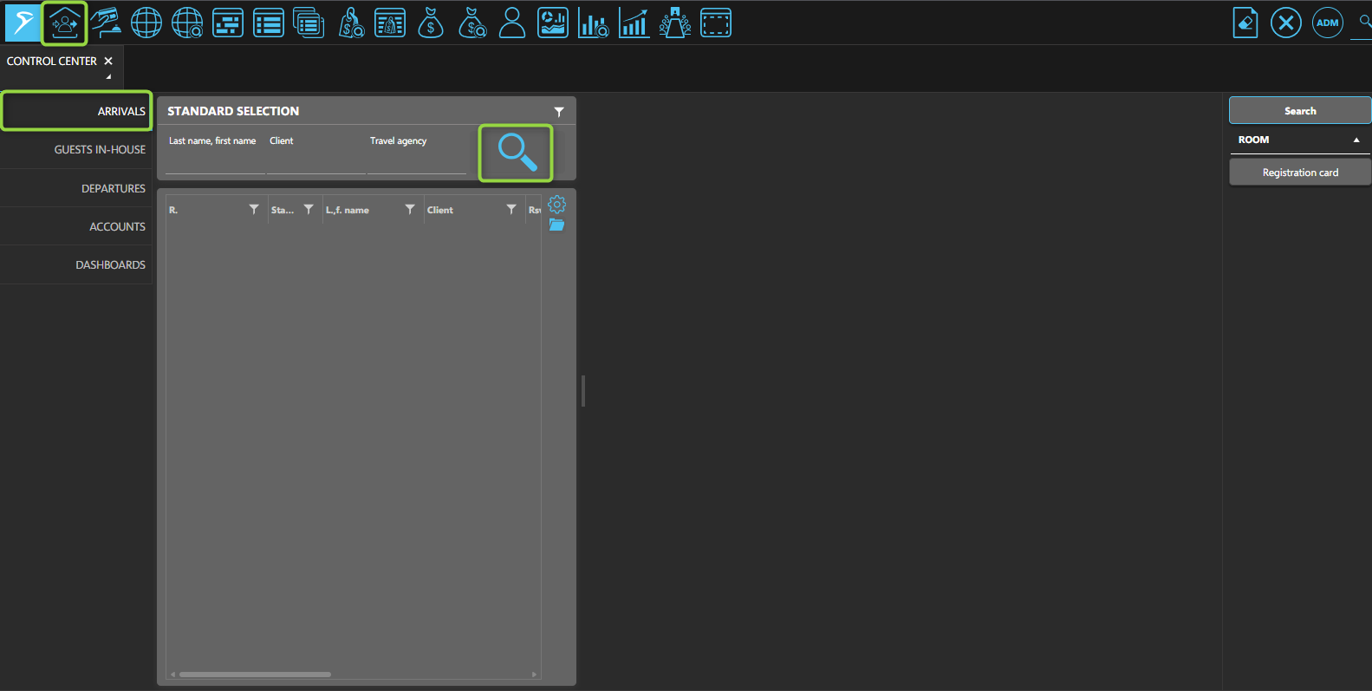This screenshot has height=691, width=1372.
Task: Click the guest profile person icon
Action: click(x=512, y=23)
